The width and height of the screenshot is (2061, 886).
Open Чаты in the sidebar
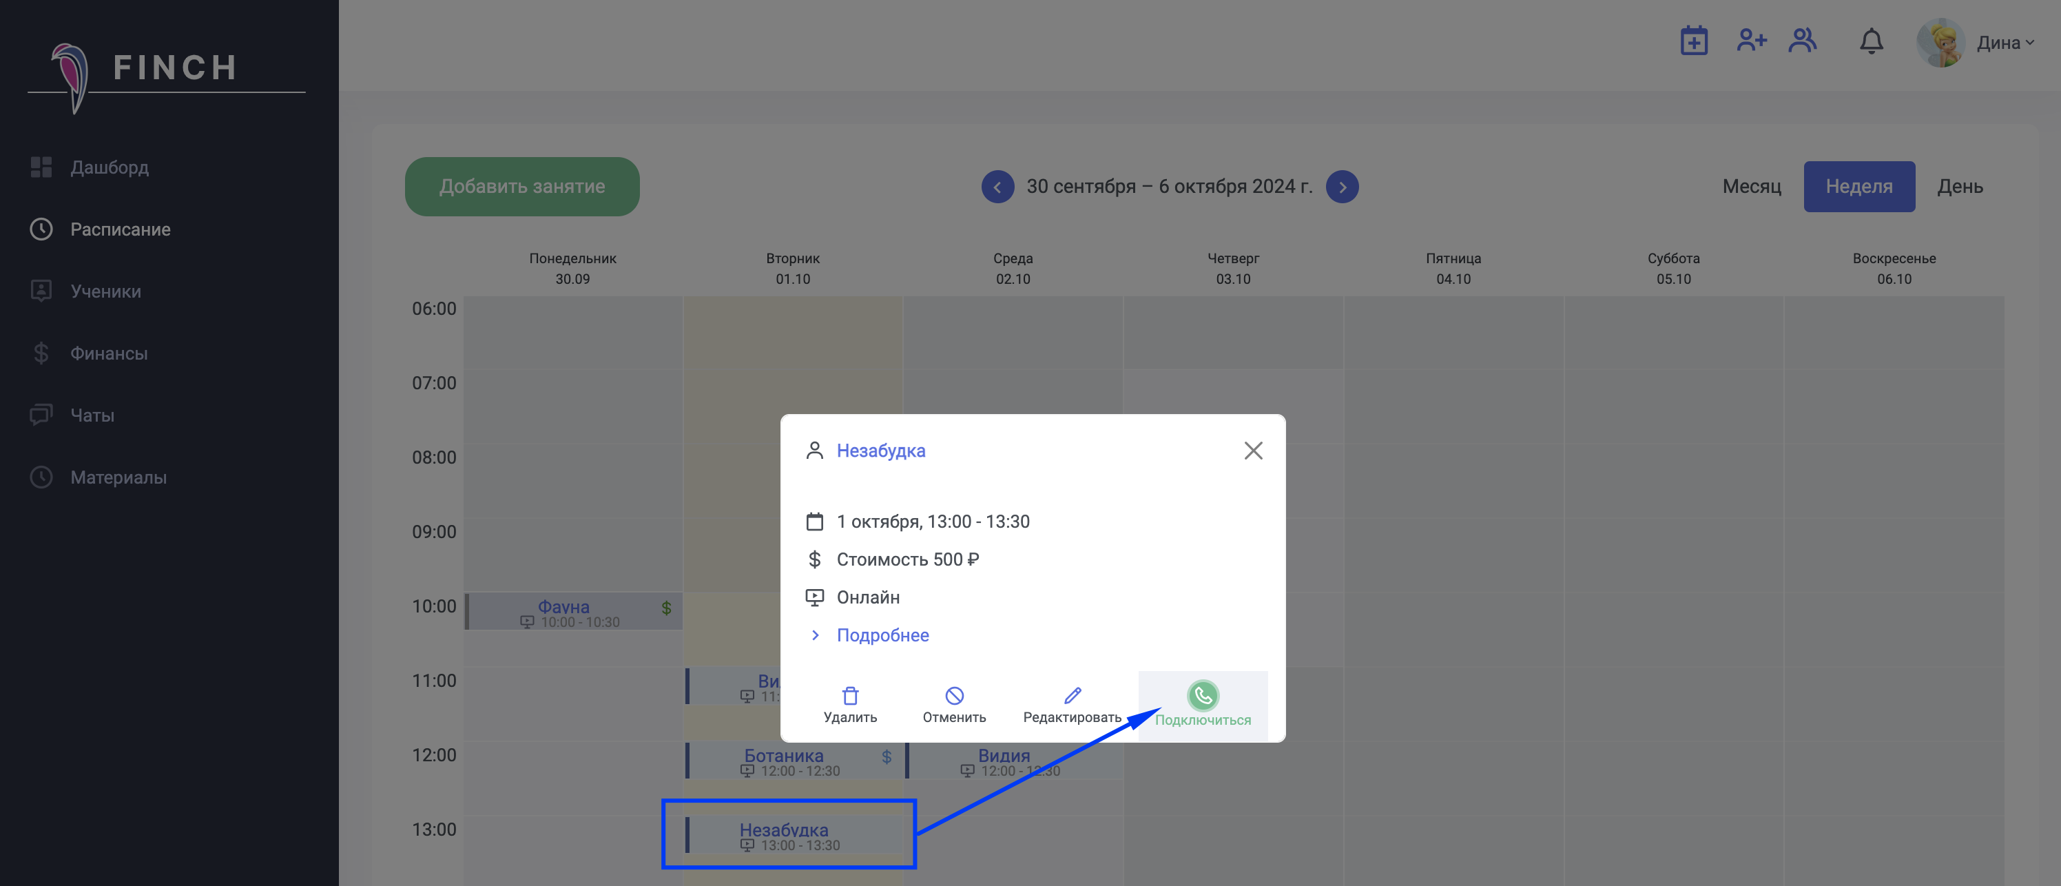(x=92, y=415)
